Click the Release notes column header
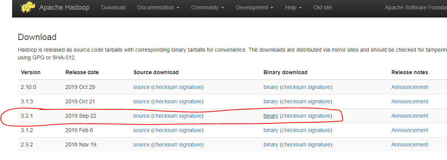 point(410,72)
